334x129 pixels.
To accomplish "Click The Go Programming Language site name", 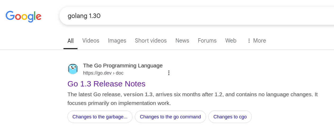I will point(123,66).
